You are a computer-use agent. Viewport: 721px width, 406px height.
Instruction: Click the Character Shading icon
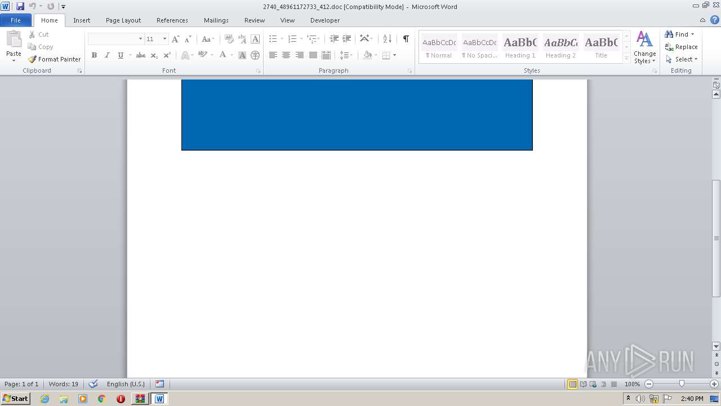[242, 55]
